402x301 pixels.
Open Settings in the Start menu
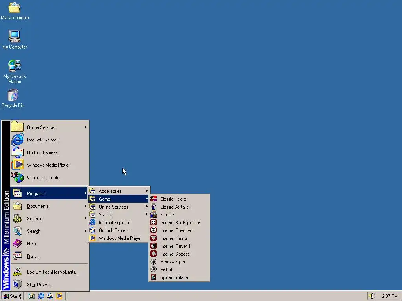click(49, 218)
